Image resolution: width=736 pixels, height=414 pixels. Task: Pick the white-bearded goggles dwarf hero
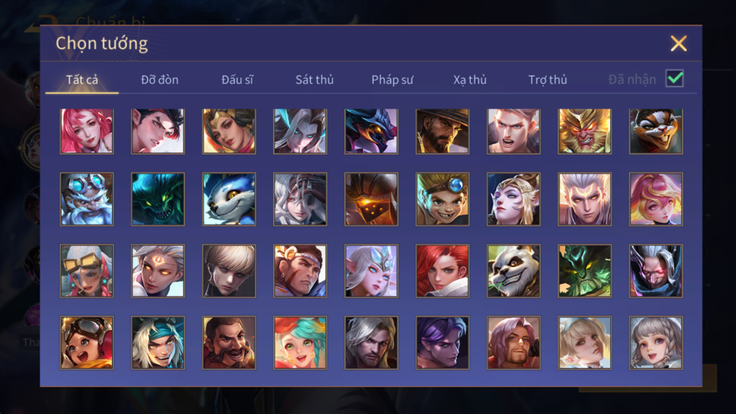[87, 199]
